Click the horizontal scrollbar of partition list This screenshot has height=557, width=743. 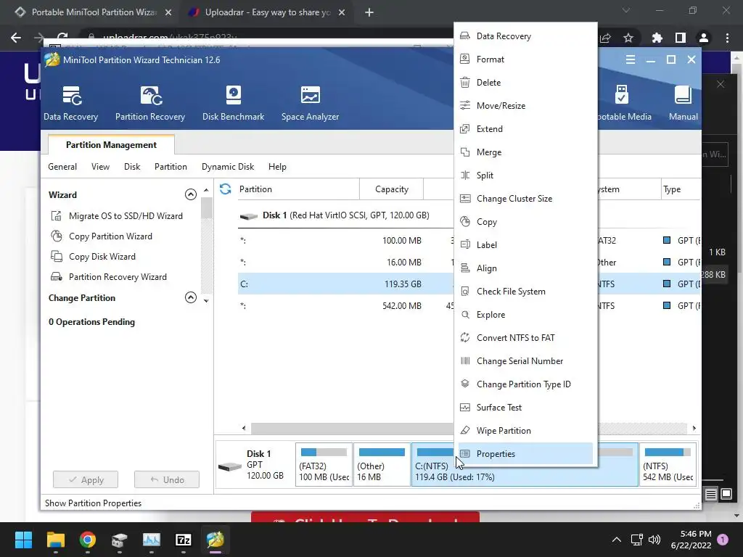pyautogui.click(x=353, y=428)
